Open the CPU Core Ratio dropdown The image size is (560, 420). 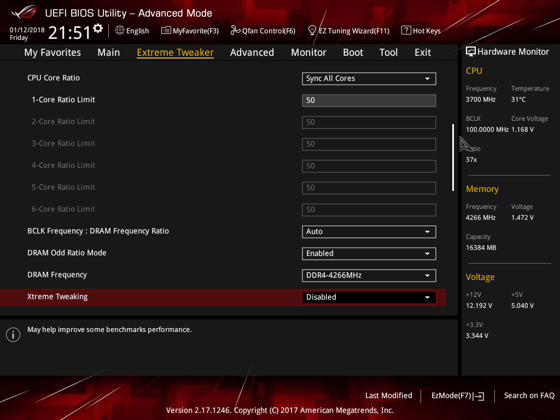[369, 79]
